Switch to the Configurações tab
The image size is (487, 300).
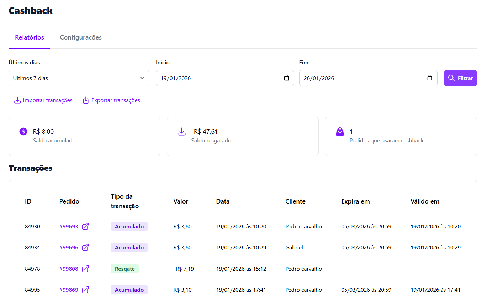81,37
